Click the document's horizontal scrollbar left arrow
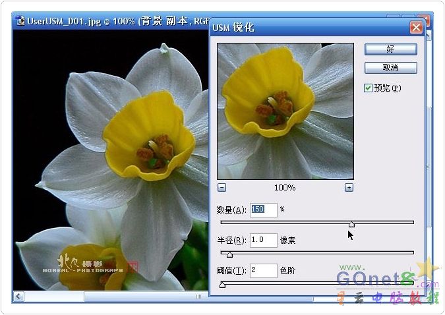The image size is (445, 315). click(19, 297)
